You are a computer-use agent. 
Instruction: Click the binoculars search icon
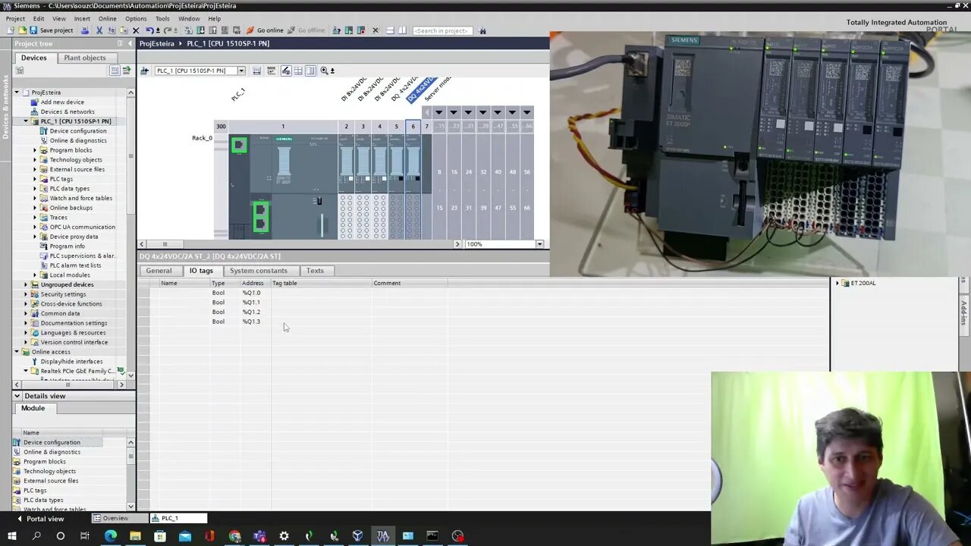[x=482, y=30]
